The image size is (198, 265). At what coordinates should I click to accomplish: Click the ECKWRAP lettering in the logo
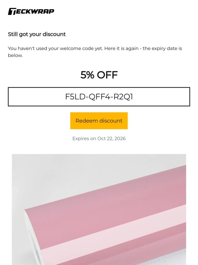(x=35, y=11)
